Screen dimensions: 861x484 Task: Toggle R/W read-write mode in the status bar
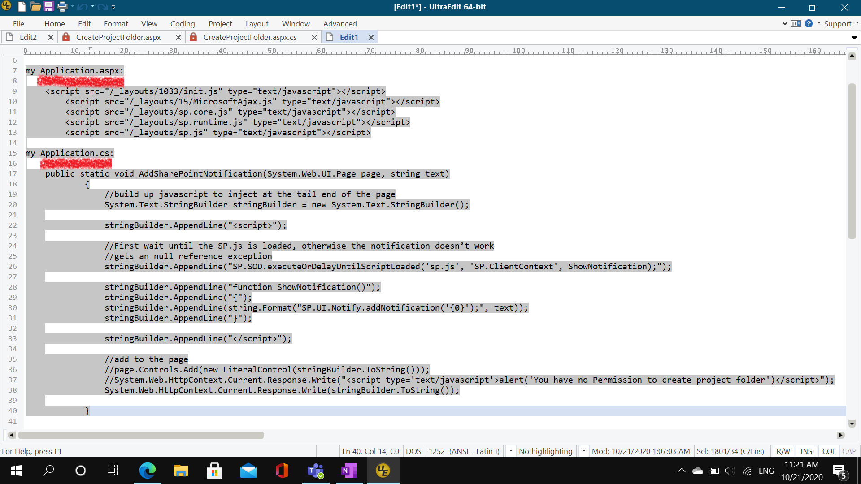783,451
